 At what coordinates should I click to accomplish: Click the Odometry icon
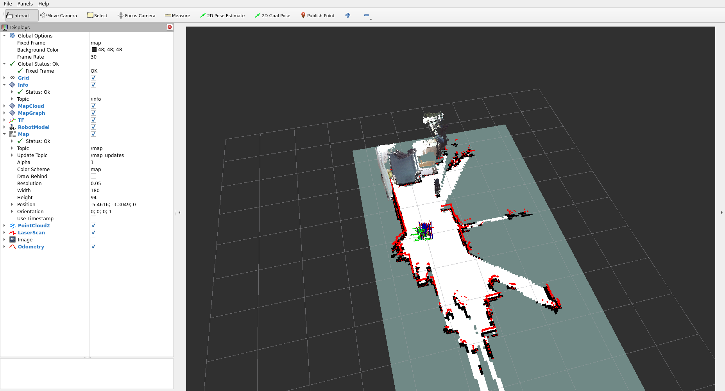tap(13, 246)
